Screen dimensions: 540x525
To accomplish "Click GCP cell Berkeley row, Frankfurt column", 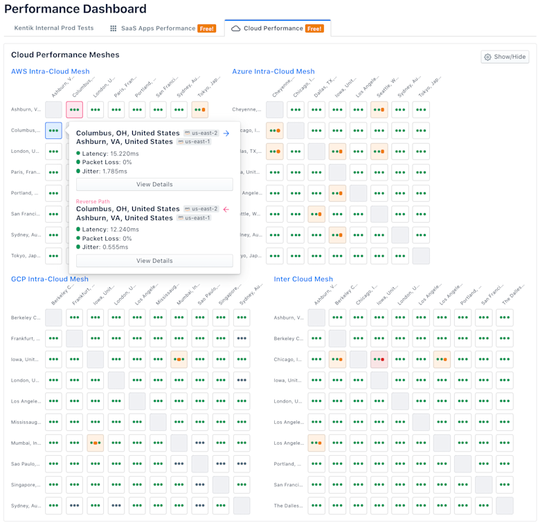I will click(74, 317).
